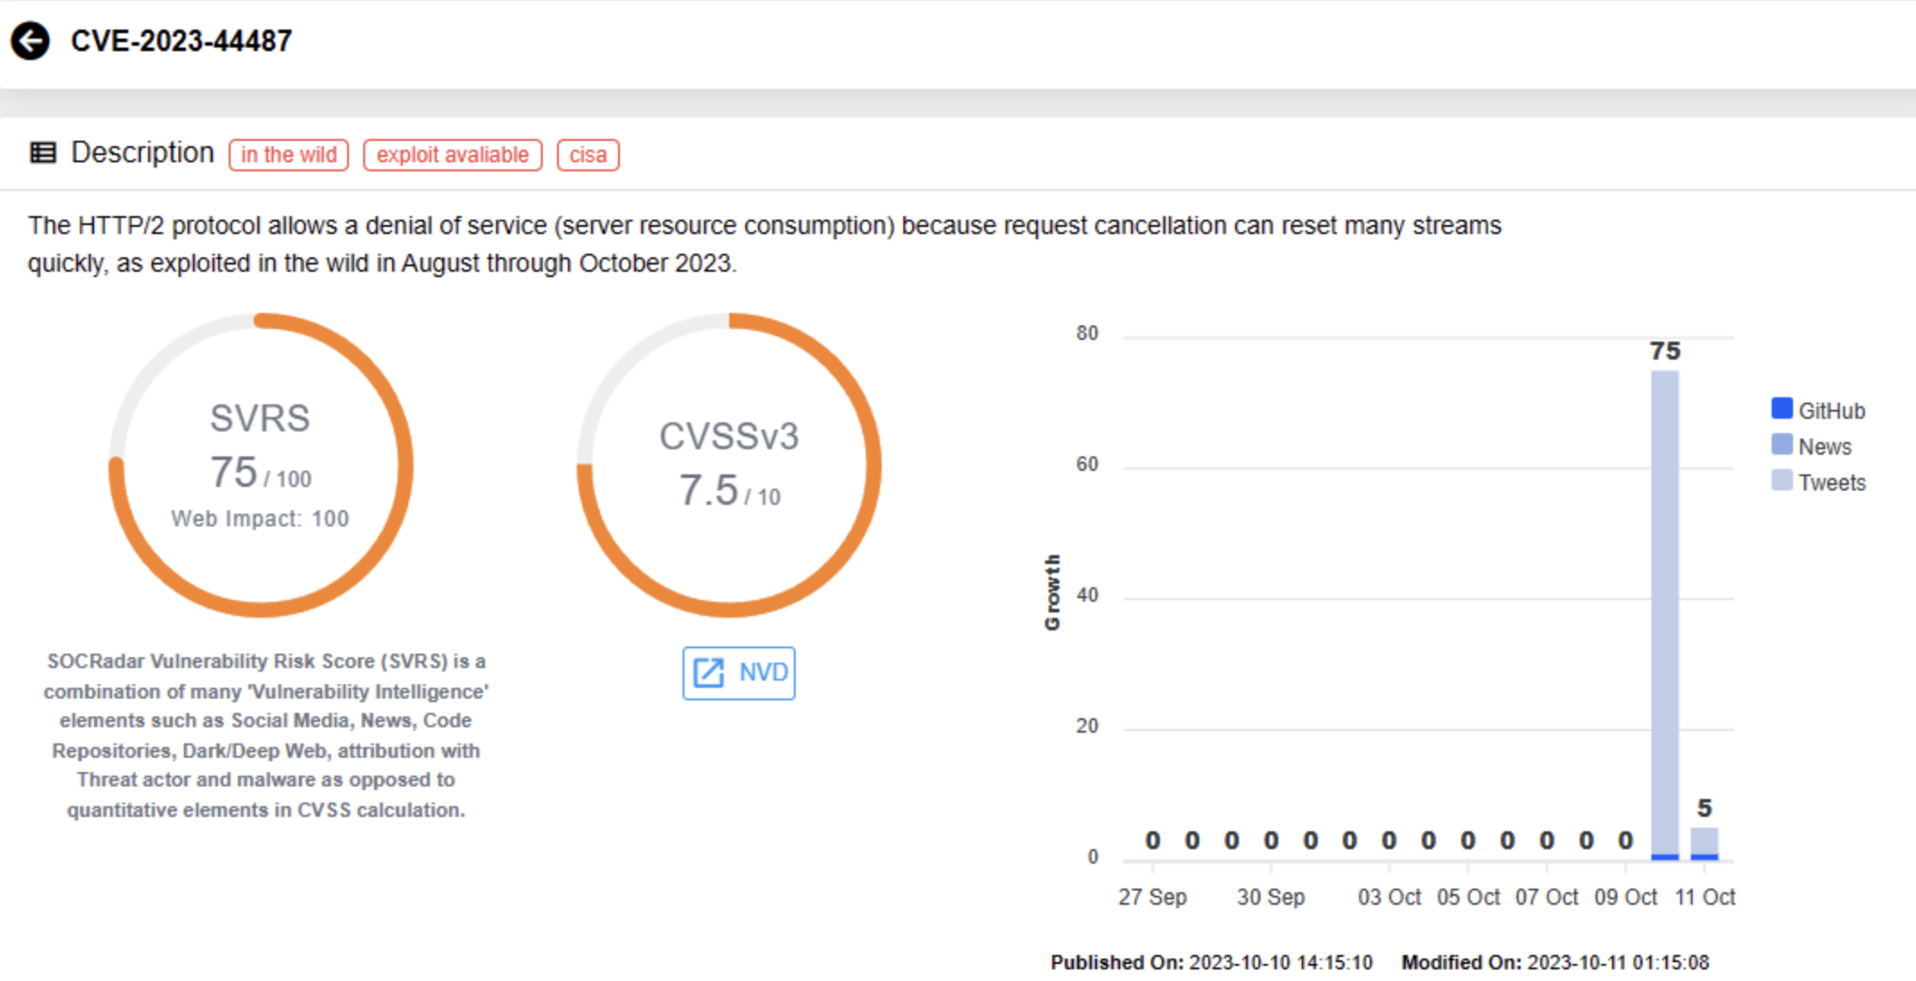The width and height of the screenshot is (1916, 981).
Task: Click the small bar labeled 5
Action: [x=1704, y=842]
